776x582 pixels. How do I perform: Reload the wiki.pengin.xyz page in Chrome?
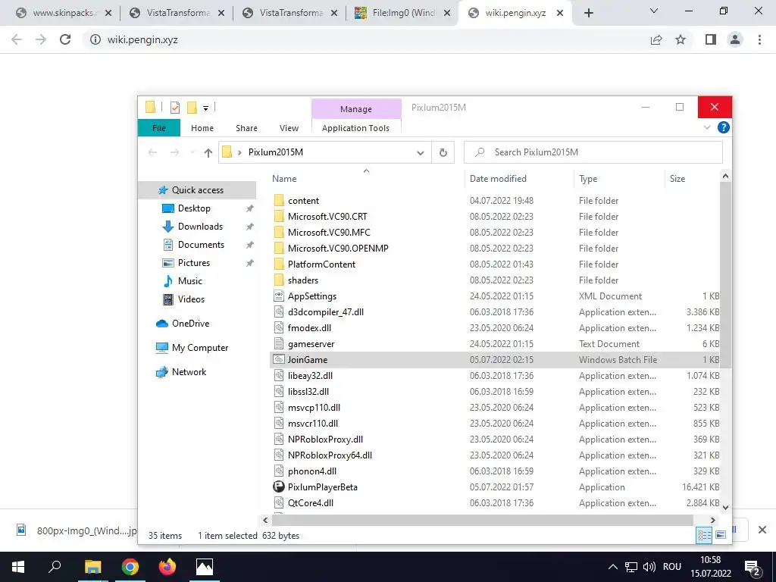click(x=65, y=39)
